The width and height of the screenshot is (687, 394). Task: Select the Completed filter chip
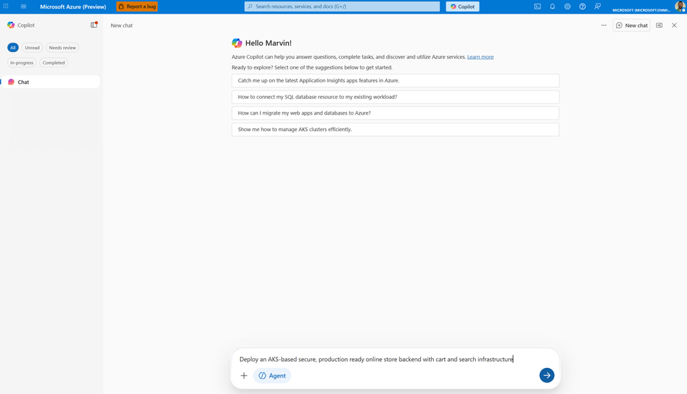[x=54, y=62]
